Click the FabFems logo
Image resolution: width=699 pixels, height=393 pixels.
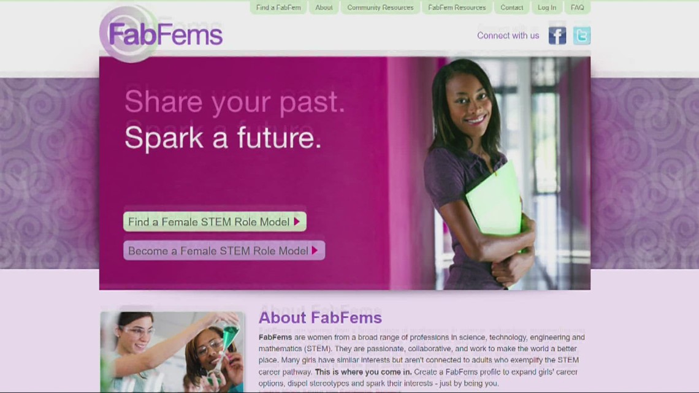coord(161,34)
